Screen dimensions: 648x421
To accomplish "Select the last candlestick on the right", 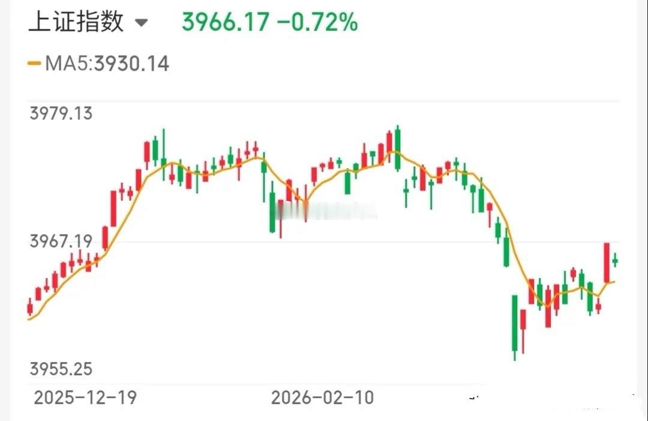I will (x=614, y=260).
